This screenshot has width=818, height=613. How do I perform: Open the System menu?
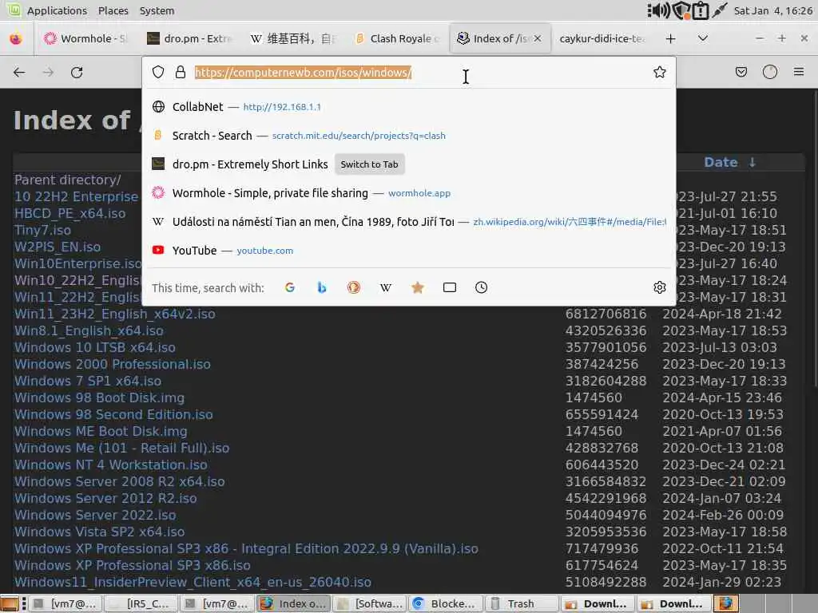[x=157, y=10]
